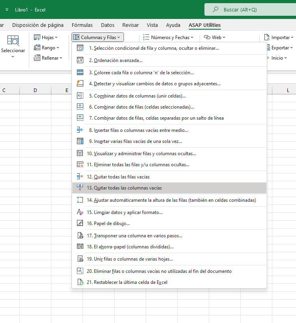Select '21. Restablecer la última celda de Excel'
This screenshot has width=296, height=323.
(169, 282)
